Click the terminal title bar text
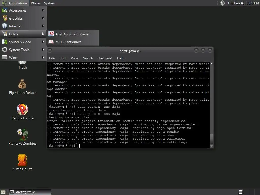The image size is (260, 195). pyautogui.click(x=130, y=51)
